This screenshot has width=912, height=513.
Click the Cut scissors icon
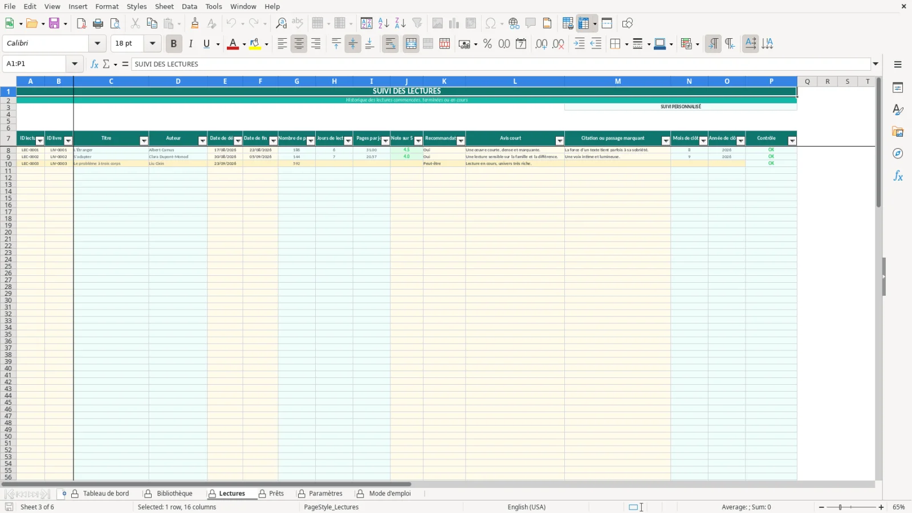click(x=135, y=23)
